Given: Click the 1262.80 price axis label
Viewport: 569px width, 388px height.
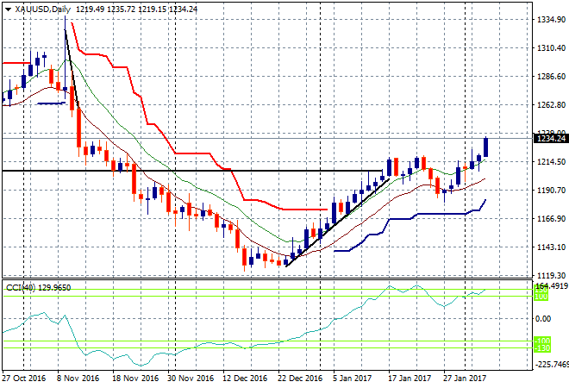Looking at the screenshot, I should tap(551, 105).
